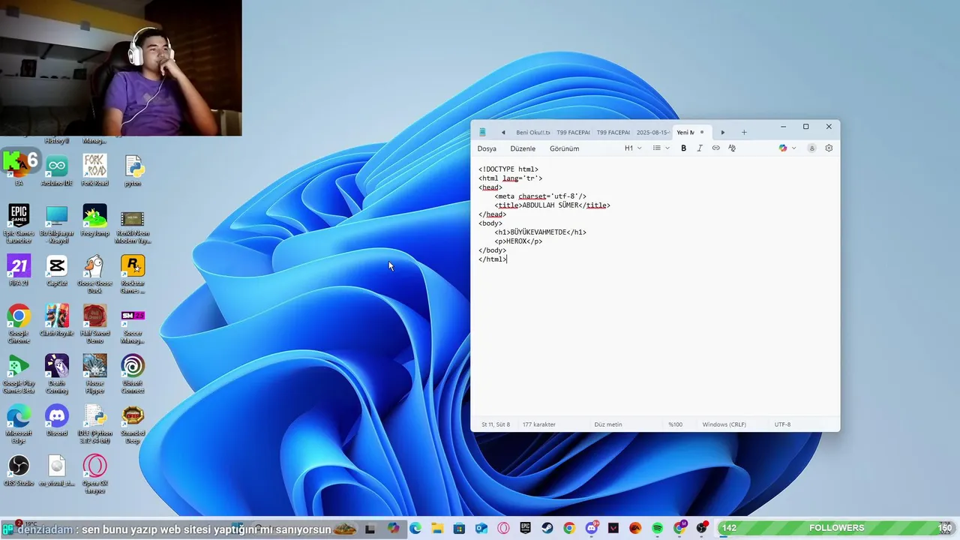This screenshot has height=540, width=960.
Task: Open Notepad settings gear
Action: pyautogui.click(x=829, y=148)
